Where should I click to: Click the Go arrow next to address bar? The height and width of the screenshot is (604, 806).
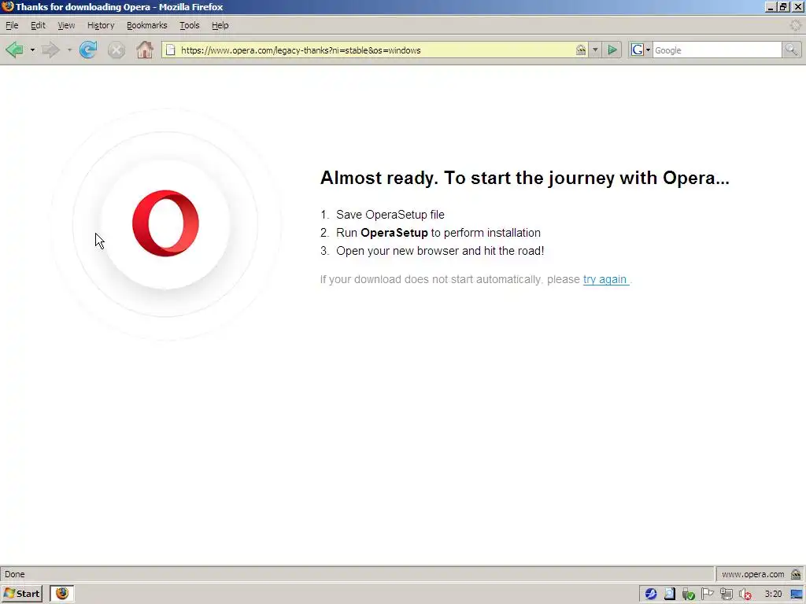[x=612, y=50]
